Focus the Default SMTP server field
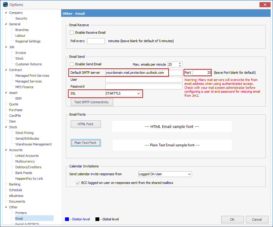 [x=144, y=73]
